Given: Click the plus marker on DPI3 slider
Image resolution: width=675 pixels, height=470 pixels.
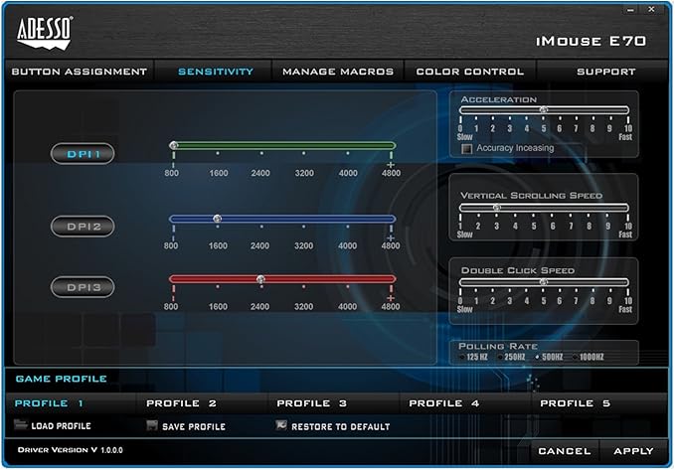Looking at the screenshot, I should [391, 298].
